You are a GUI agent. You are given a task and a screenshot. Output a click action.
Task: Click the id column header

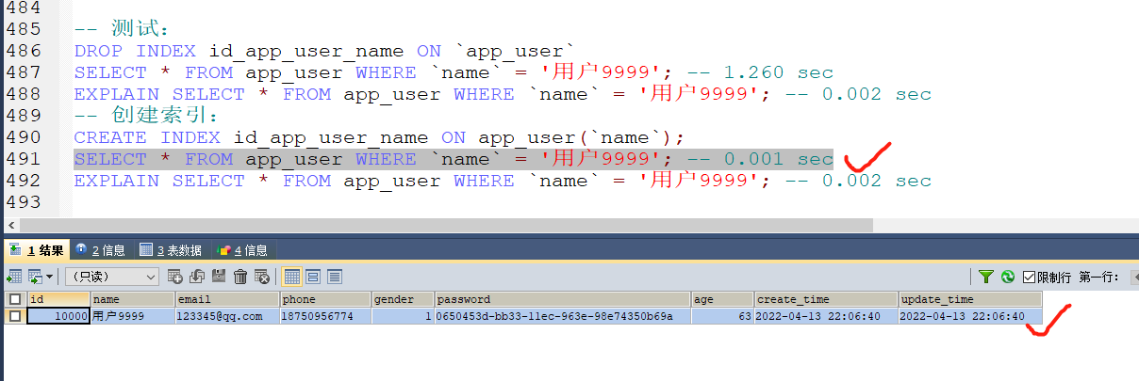point(58,299)
